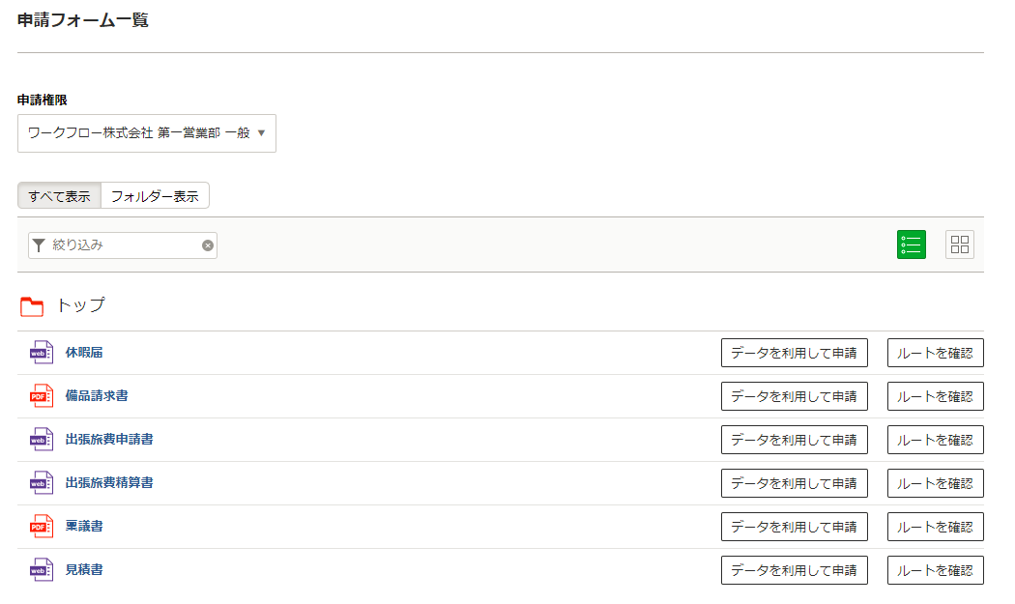Screen dimensions: 1015x604
Task: Open the 申請権限 dropdown
Action: tap(147, 133)
